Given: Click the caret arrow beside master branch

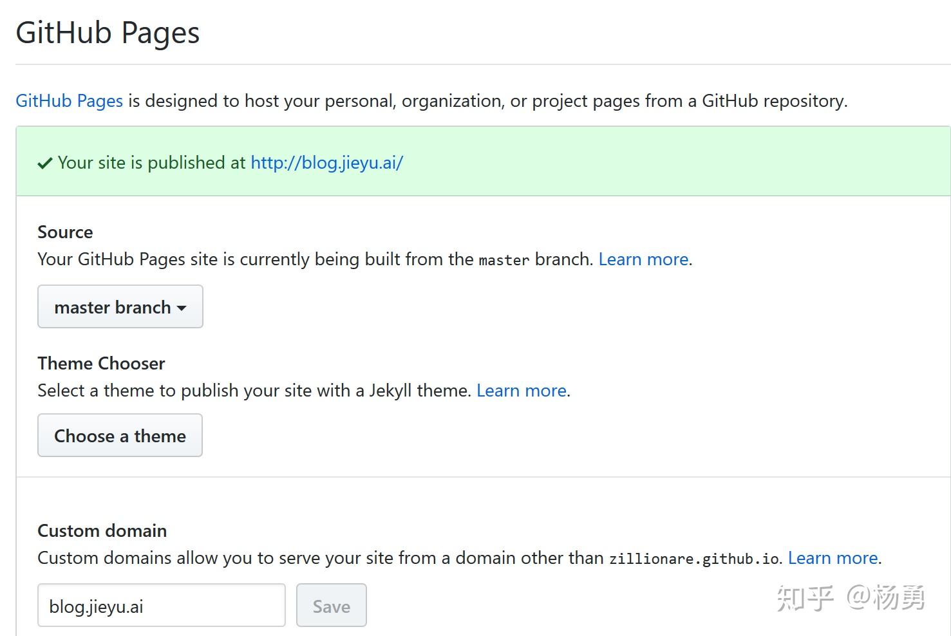Looking at the screenshot, I should click(182, 308).
